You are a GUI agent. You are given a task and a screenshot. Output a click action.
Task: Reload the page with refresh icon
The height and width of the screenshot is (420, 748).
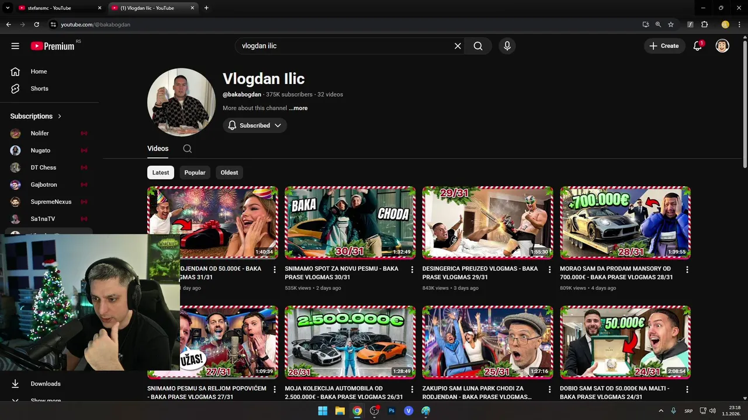point(36,24)
